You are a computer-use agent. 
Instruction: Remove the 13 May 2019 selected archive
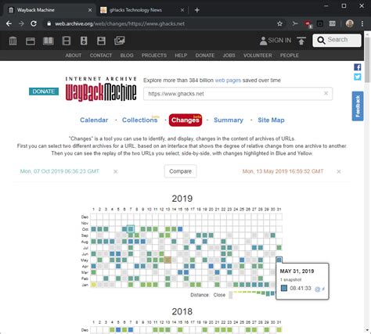pos(339,171)
